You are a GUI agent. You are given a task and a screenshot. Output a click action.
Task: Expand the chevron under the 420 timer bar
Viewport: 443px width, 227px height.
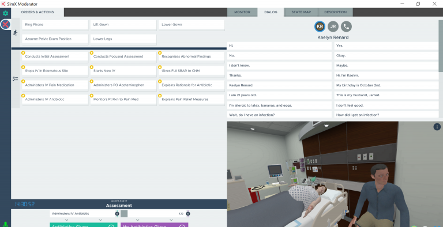171,220
